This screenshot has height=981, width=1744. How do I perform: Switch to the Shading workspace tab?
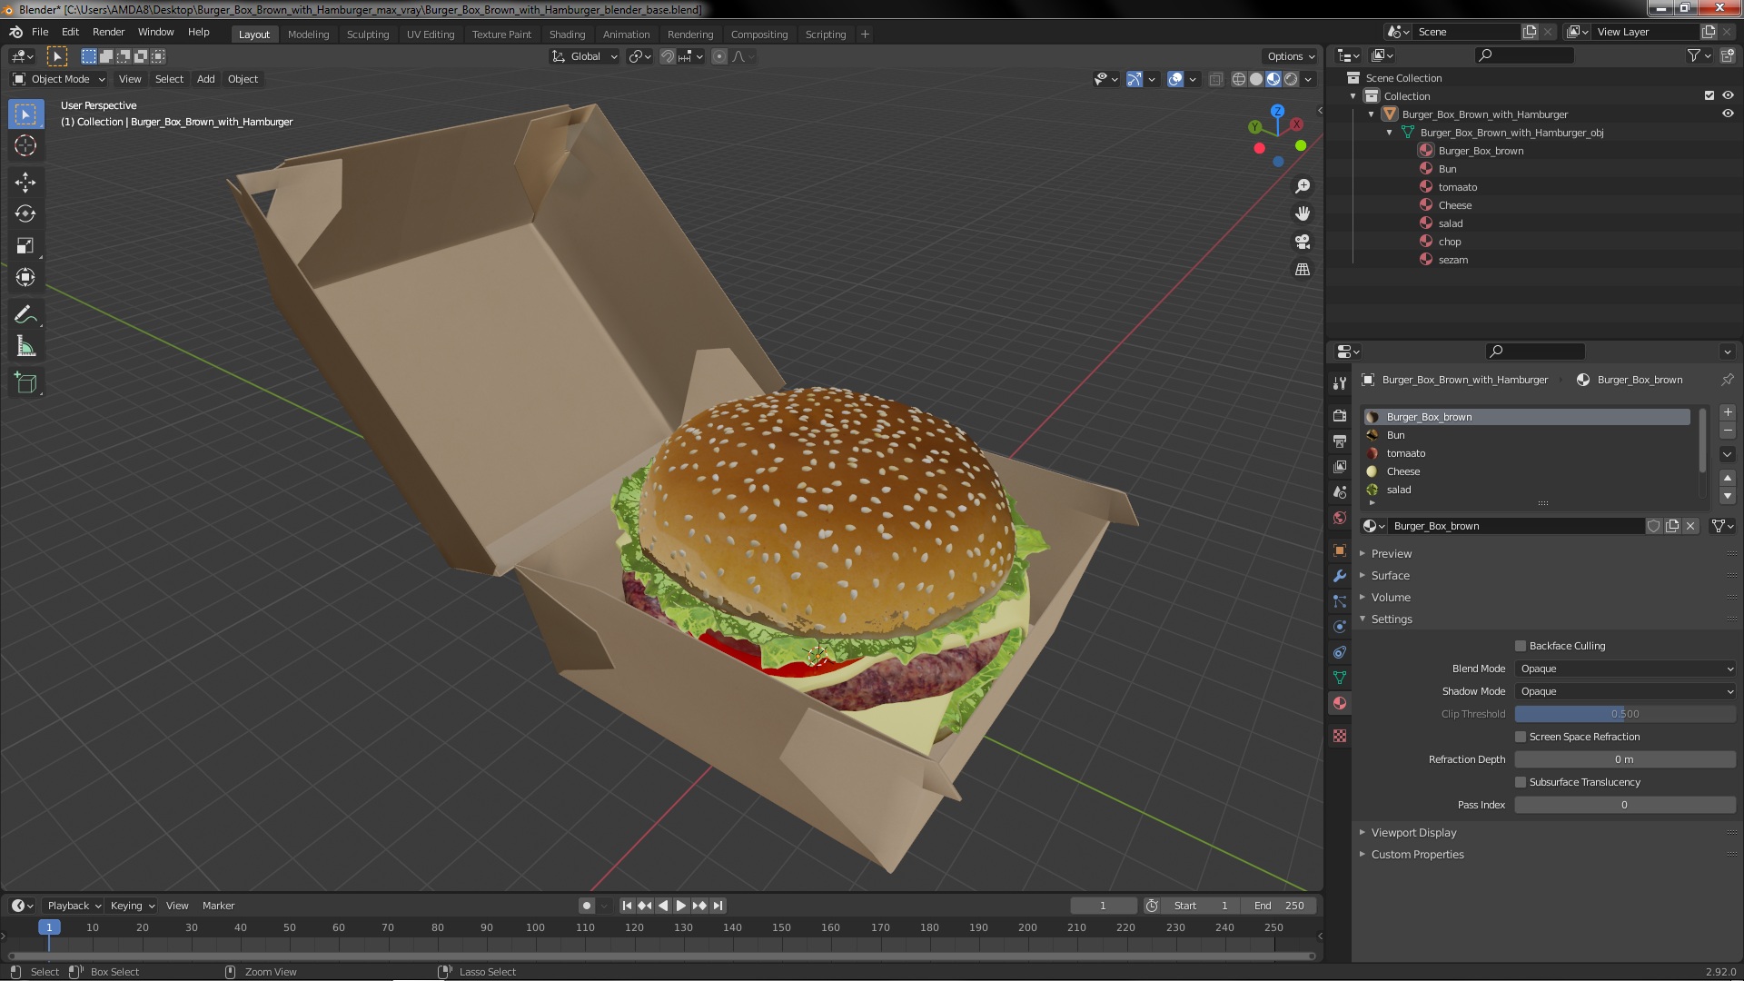[x=567, y=35]
